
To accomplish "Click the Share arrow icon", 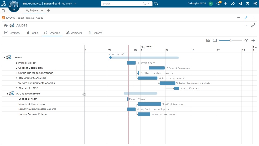I will coord(233,4).
